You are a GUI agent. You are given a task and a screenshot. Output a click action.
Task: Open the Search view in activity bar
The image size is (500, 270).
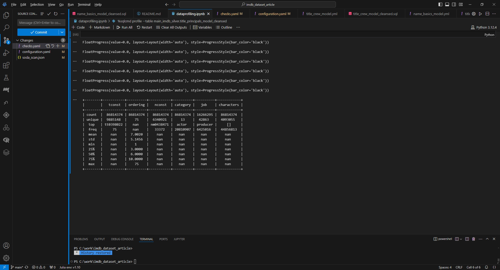pyautogui.click(x=6, y=28)
